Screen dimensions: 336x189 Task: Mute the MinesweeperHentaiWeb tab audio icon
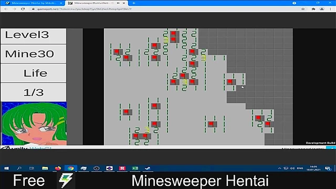[118, 3]
